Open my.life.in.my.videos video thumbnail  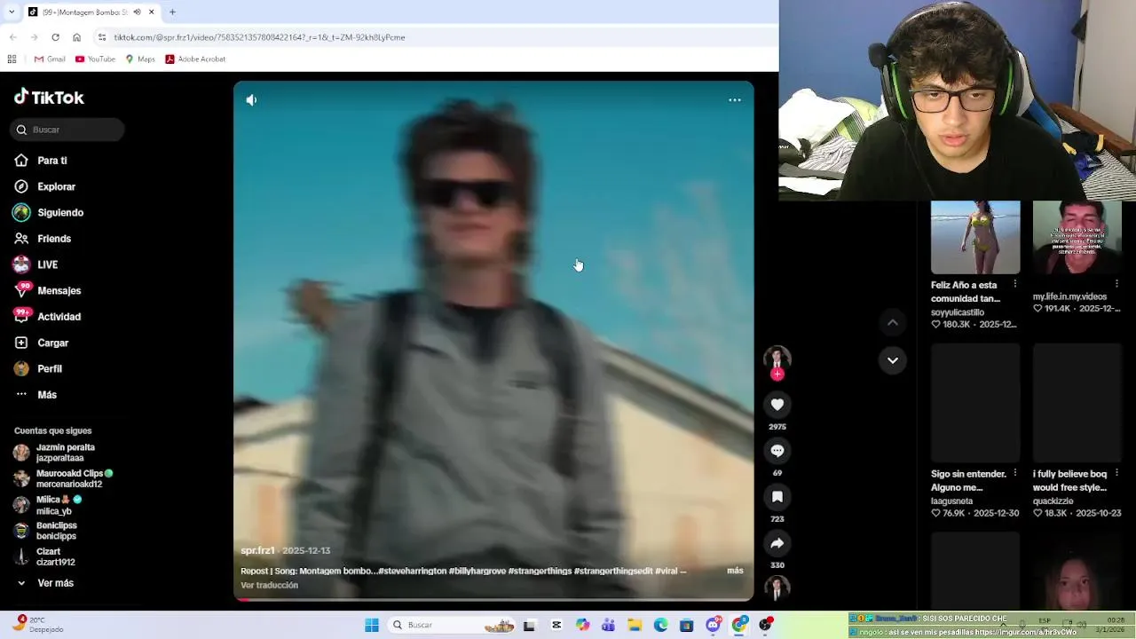click(1077, 237)
